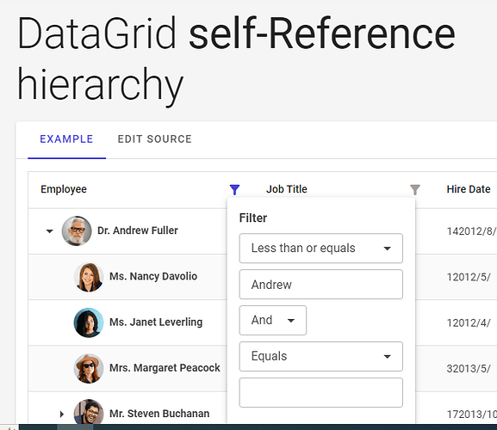Click the Job Title column header
This screenshot has height=430, width=497.
(287, 189)
